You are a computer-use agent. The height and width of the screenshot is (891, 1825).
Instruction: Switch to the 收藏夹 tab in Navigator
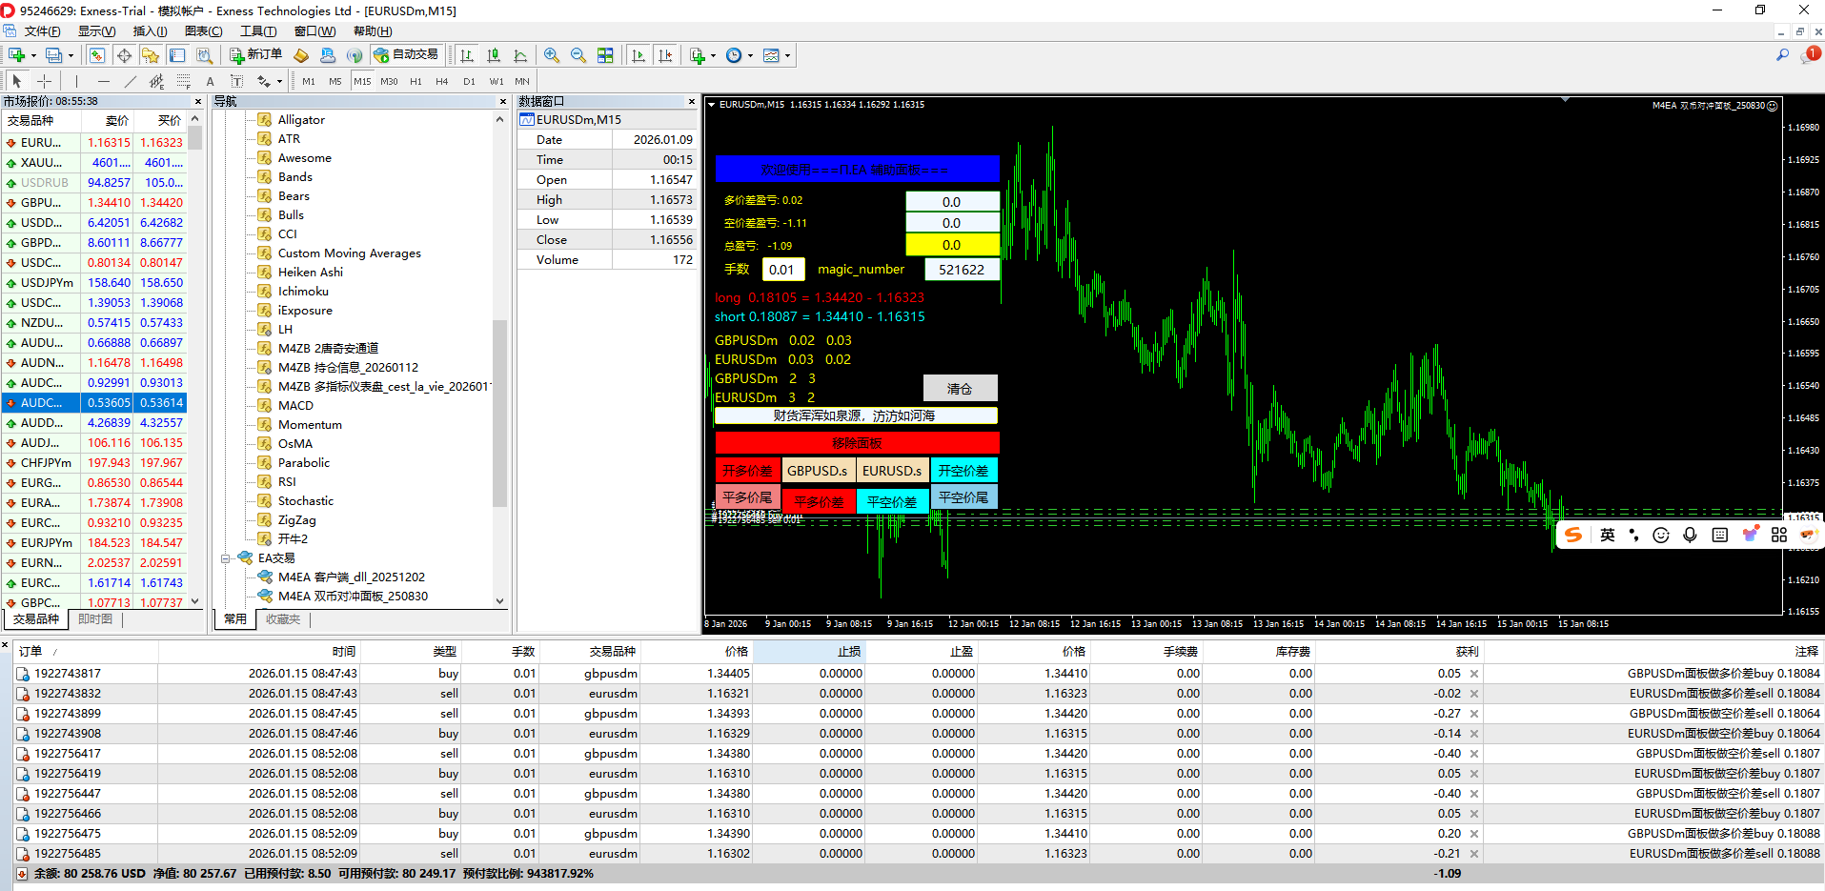pos(283,619)
